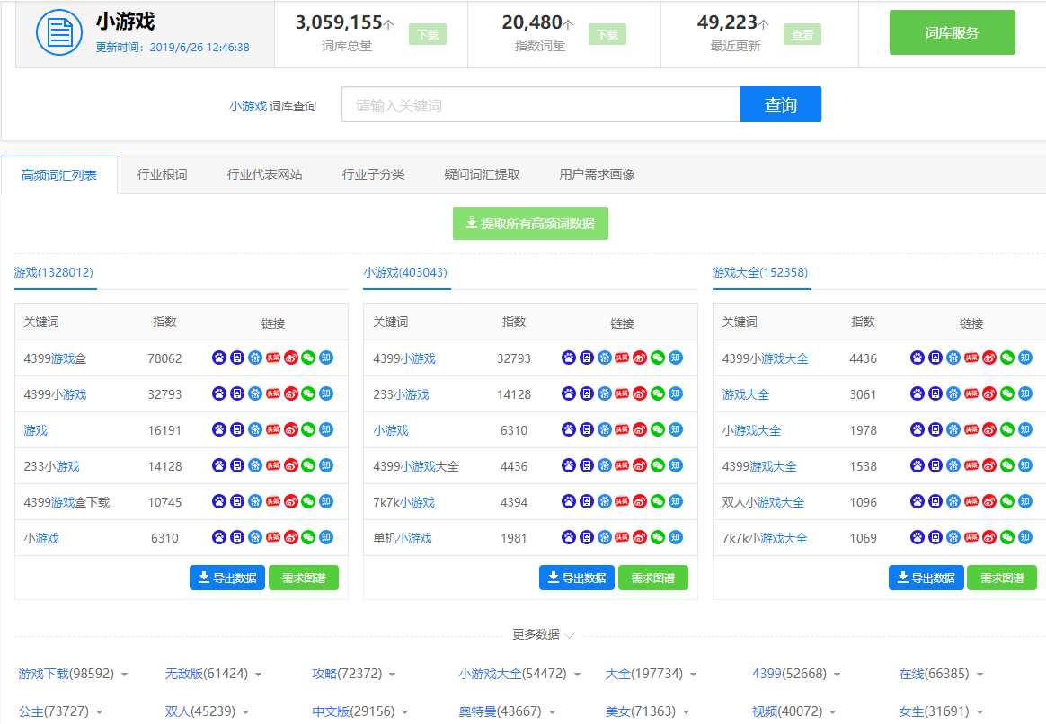This screenshot has width=1046, height=724.
Task: Click the blue document logo beside 小游戏 title
Action: tap(59, 32)
